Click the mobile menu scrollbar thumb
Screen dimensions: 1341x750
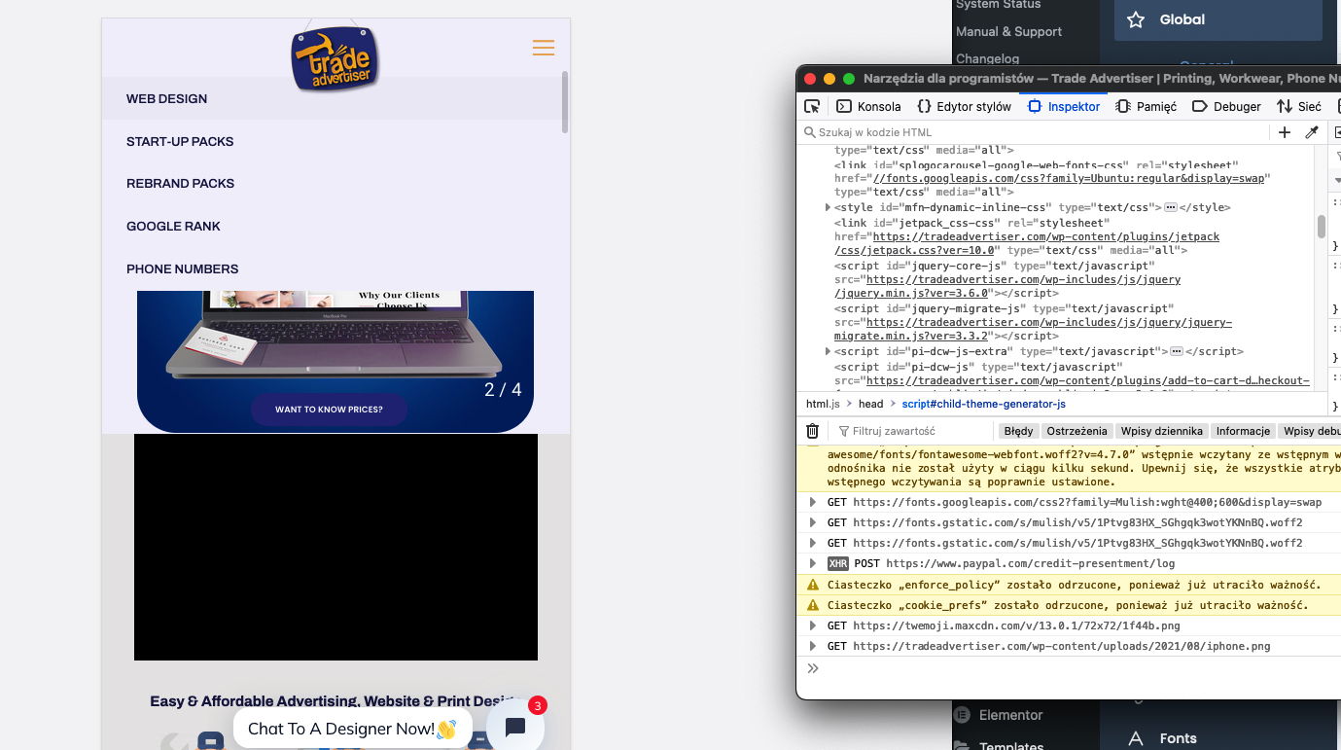(565, 102)
